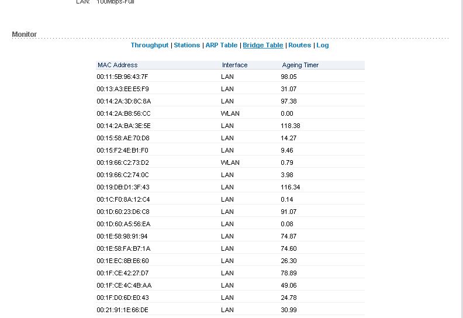Open the ARP Table link
Image resolution: width=463 pixels, height=318 pixels.
[x=221, y=45]
